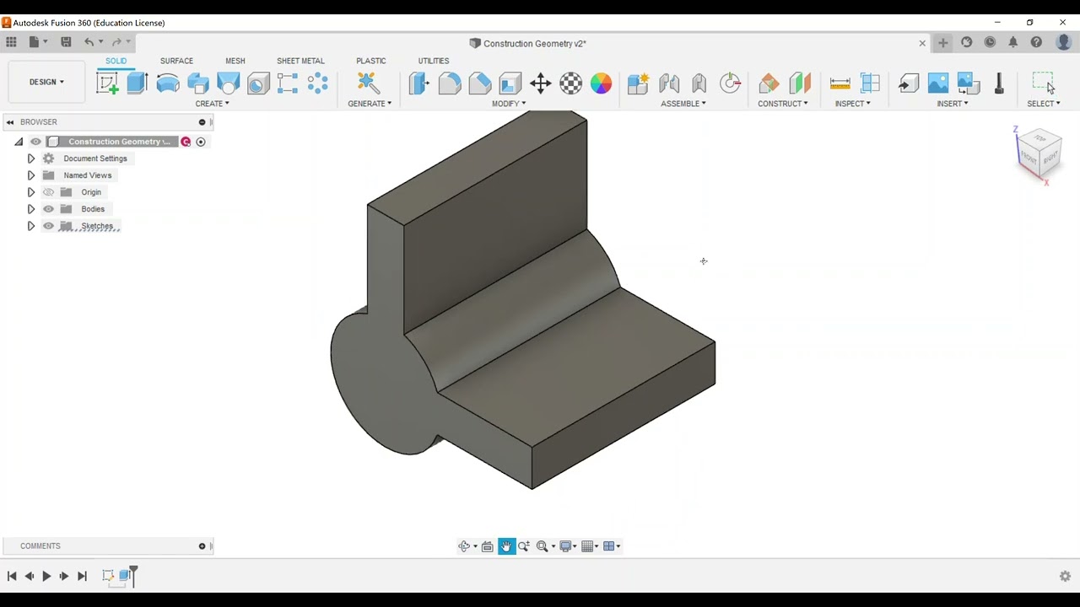Viewport: 1080px width, 607px height.
Task: Click the extrude feature in the timeline
Action: tap(126, 576)
